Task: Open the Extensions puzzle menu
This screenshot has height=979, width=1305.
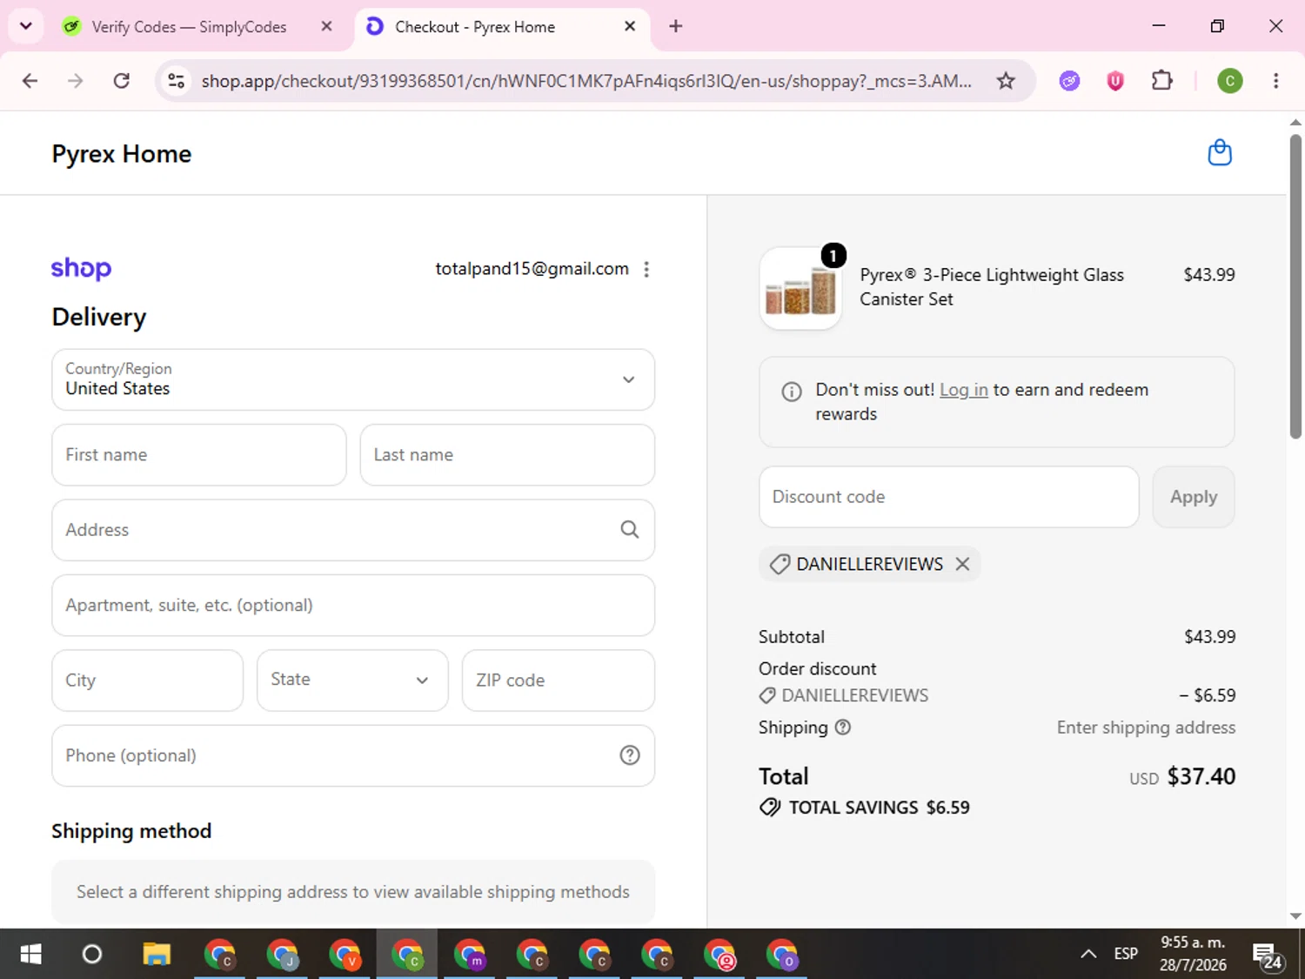Action: coord(1161,81)
